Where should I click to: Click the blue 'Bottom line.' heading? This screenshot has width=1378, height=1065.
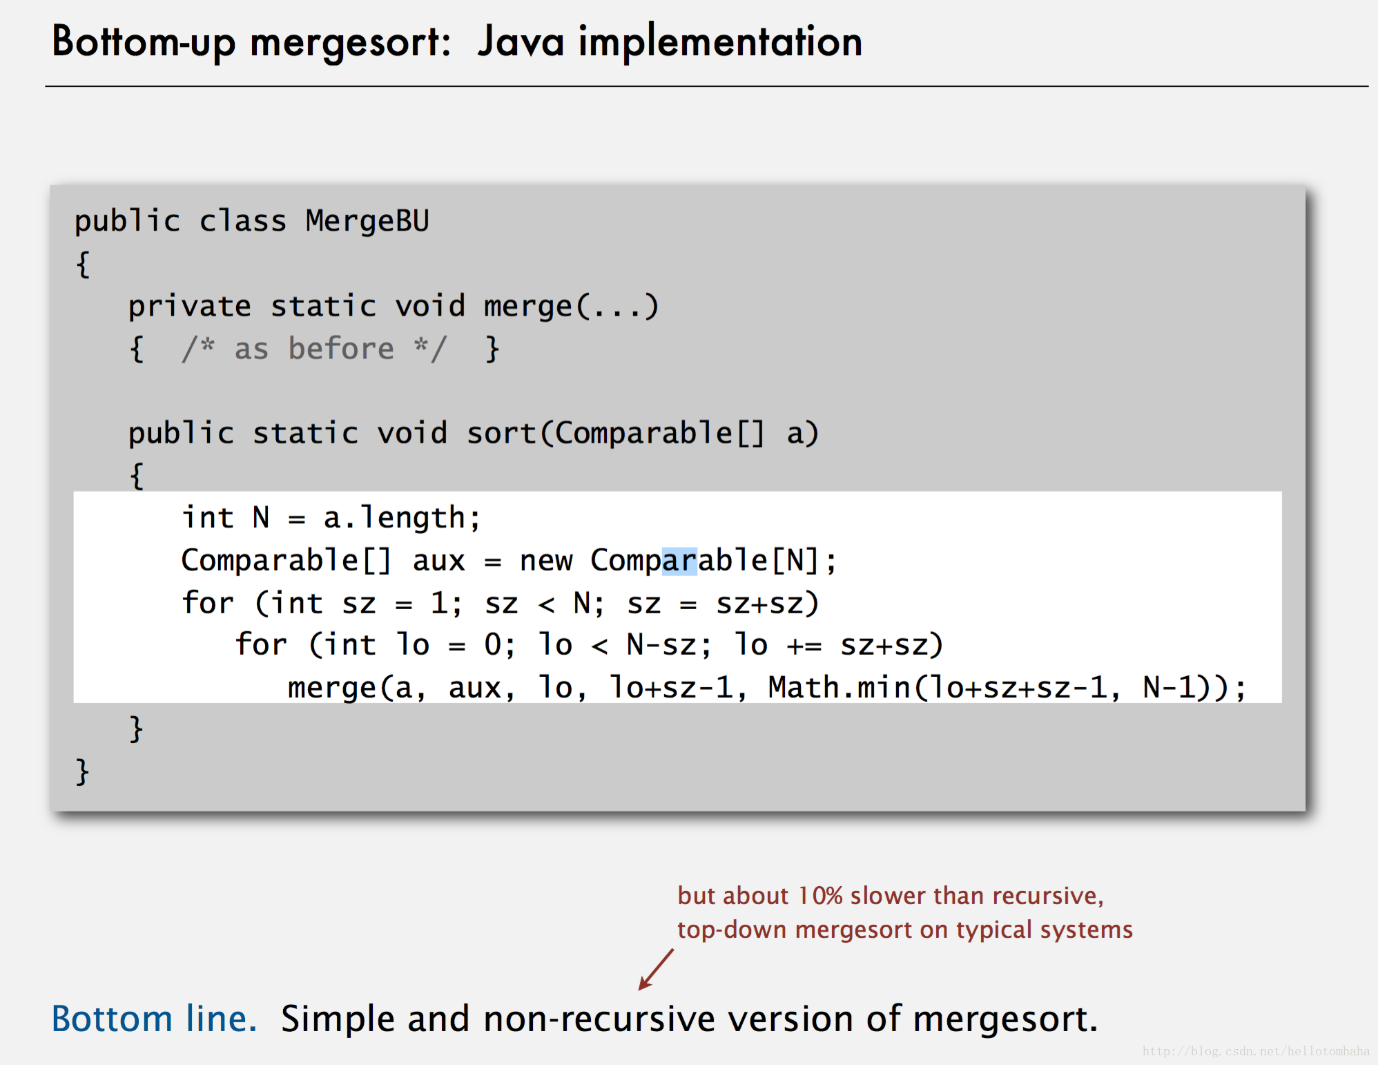click(x=155, y=1019)
